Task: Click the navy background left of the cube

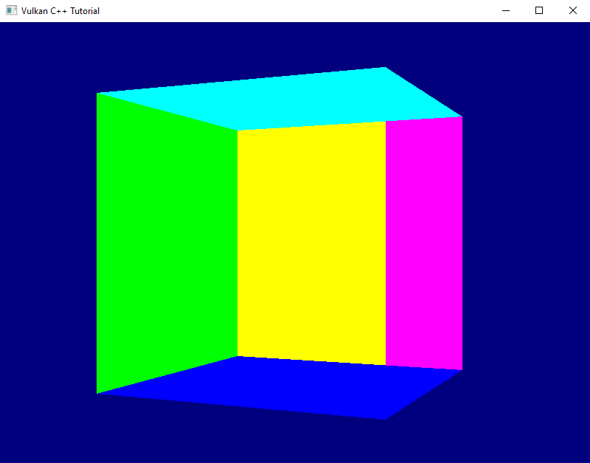Action: 52,236
